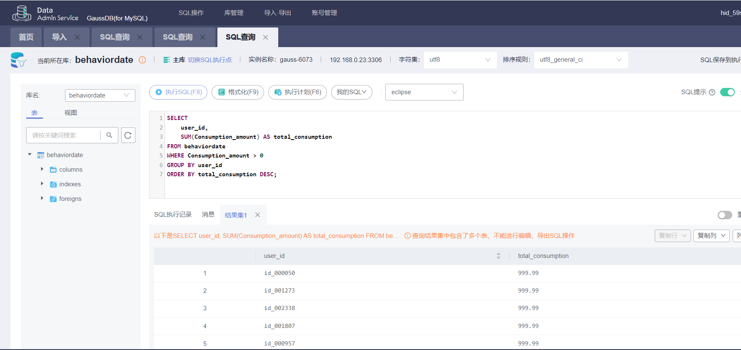Click the Data Admin Service logo icon
The height and width of the screenshot is (350, 741).
(22, 13)
